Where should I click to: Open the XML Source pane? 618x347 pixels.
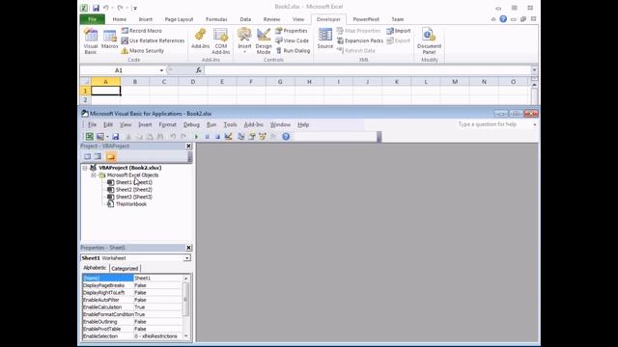click(325, 40)
